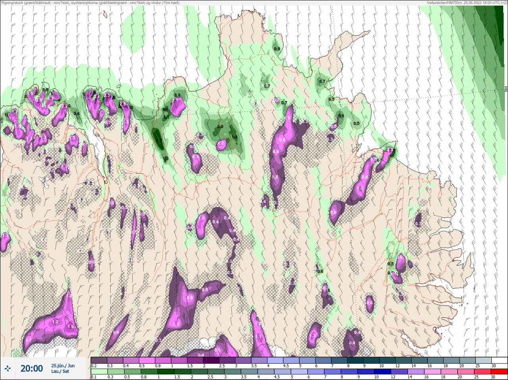Click the 'Veðurstofan/HM750m' model run timestamp
508x380 pixels.
[466, 3]
